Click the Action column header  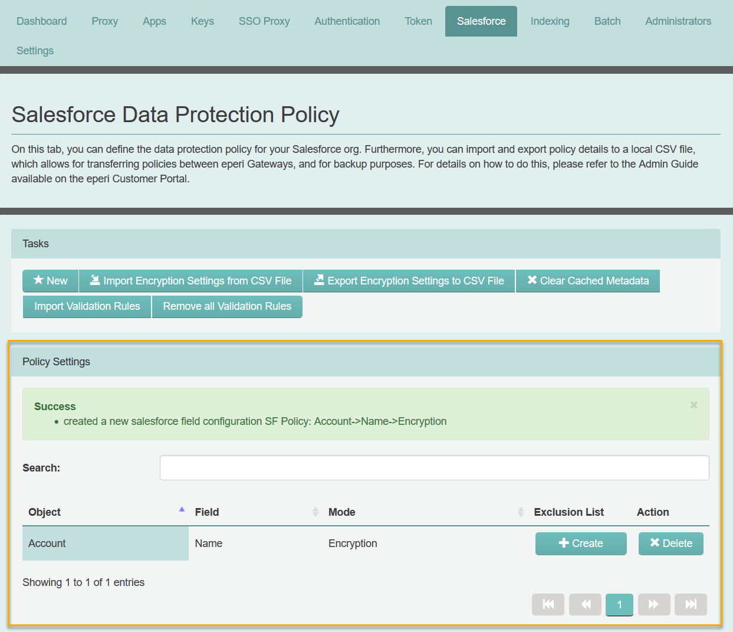653,512
